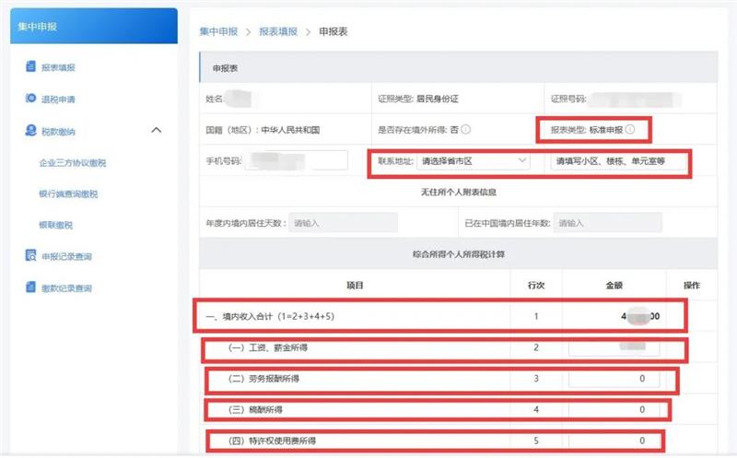Click the 特许权使用费所得 amount field
The image size is (737, 458).
tap(614, 440)
